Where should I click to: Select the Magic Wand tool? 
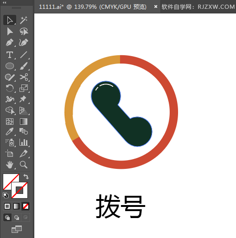pyautogui.click(x=24, y=20)
